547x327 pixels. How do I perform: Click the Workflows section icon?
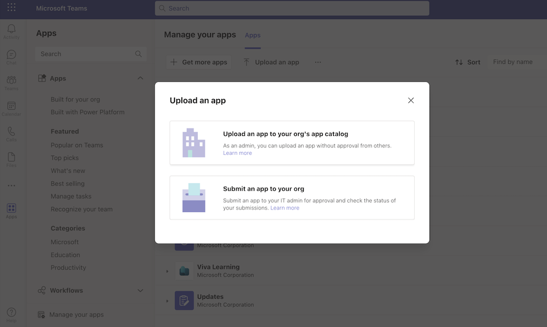point(42,290)
